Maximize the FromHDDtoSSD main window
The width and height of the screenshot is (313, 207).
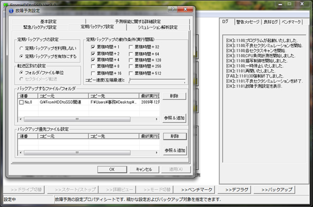(x=290, y=4)
